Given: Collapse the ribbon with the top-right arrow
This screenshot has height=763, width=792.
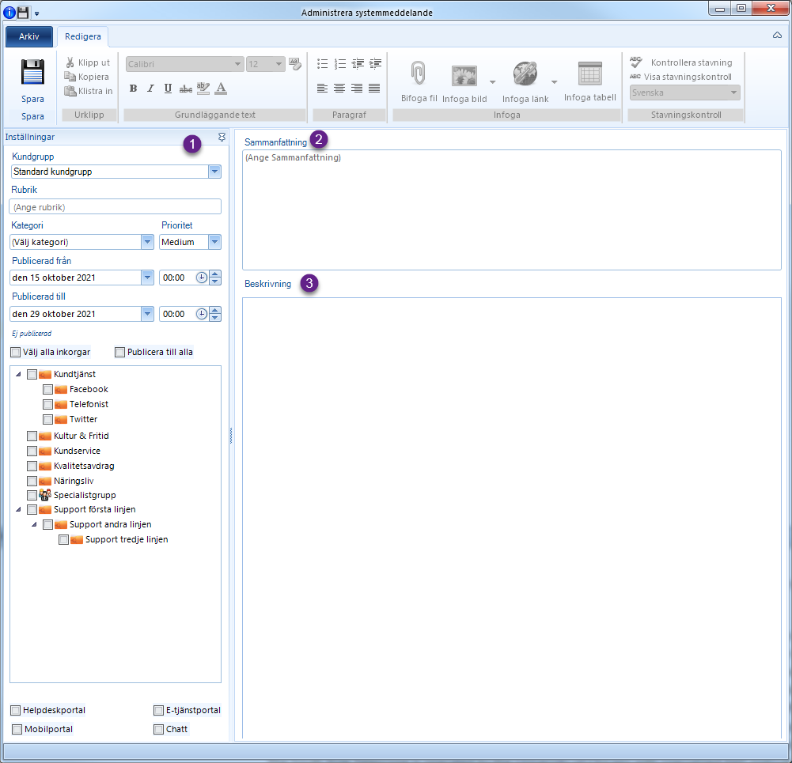Looking at the screenshot, I should [x=777, y=36].
